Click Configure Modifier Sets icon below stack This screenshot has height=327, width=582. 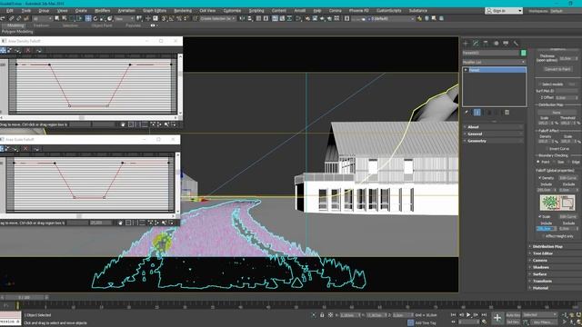click(507, 113)
